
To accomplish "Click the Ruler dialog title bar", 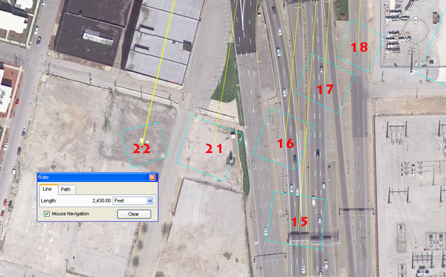I will 89,177.
